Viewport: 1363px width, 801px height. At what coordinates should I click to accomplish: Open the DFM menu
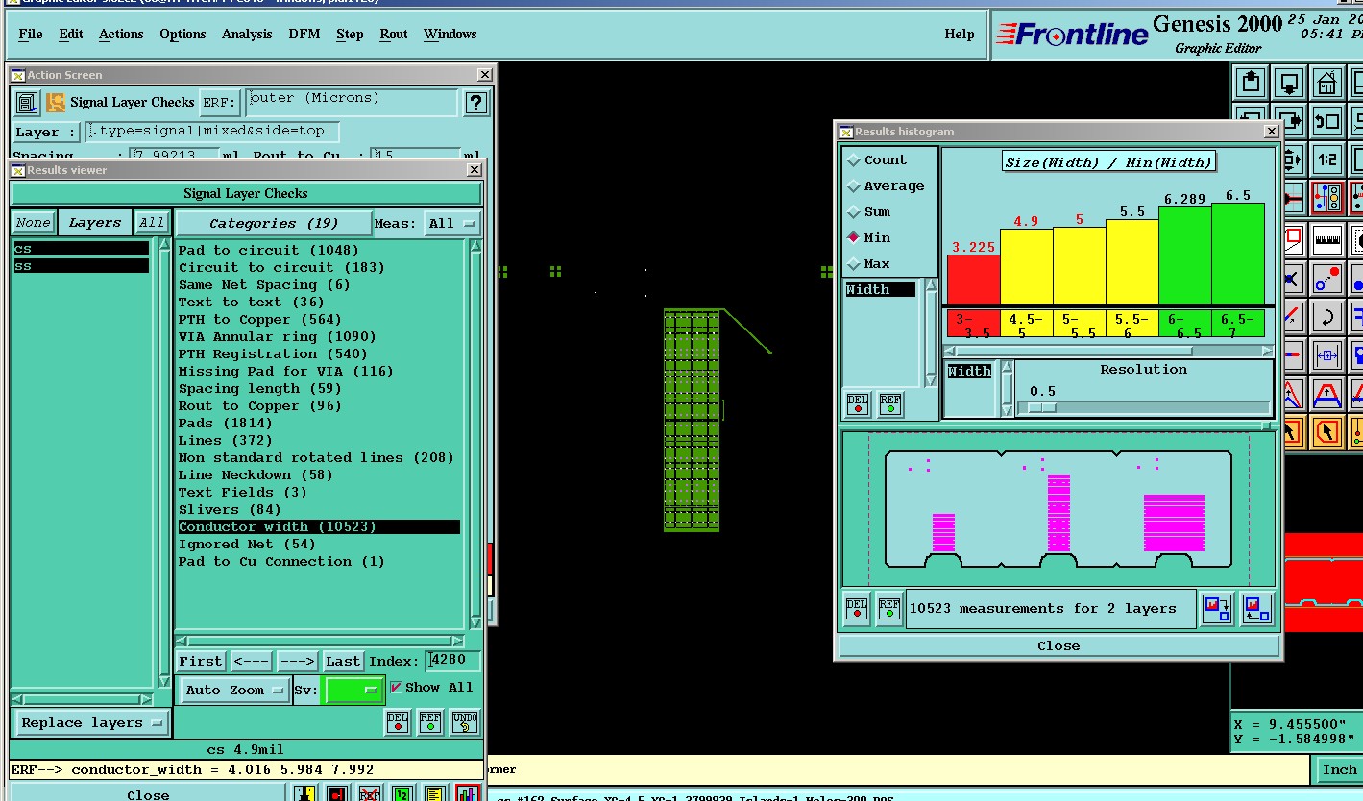[x=304, y=34]
